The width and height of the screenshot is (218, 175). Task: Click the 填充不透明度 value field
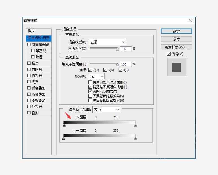[126, 64]
